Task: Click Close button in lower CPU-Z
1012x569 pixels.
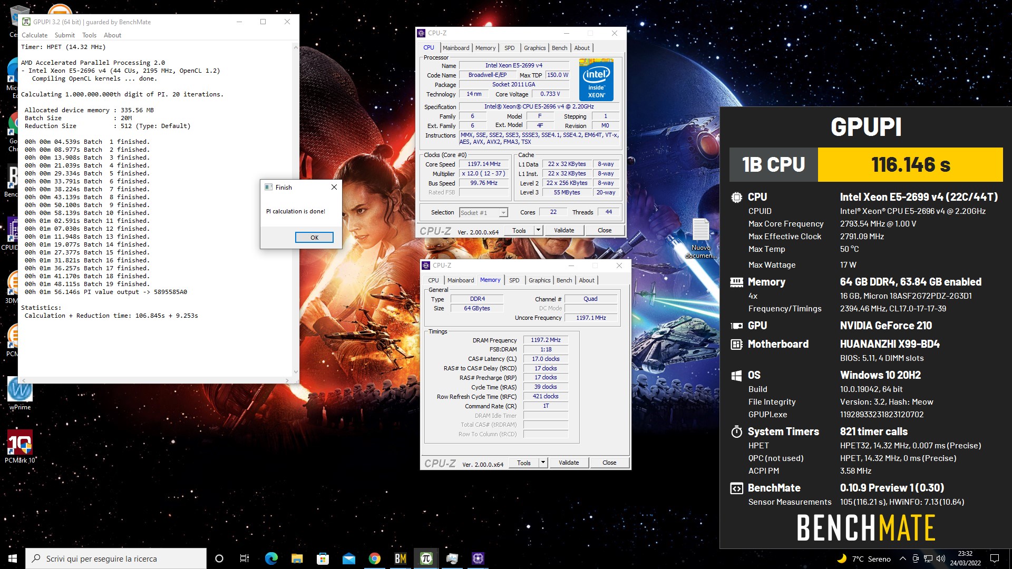Action: tap(609, 463)
